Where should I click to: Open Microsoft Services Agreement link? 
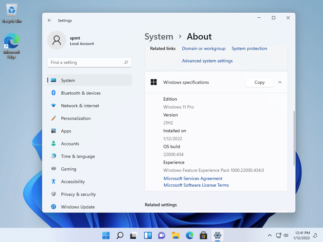193,178
